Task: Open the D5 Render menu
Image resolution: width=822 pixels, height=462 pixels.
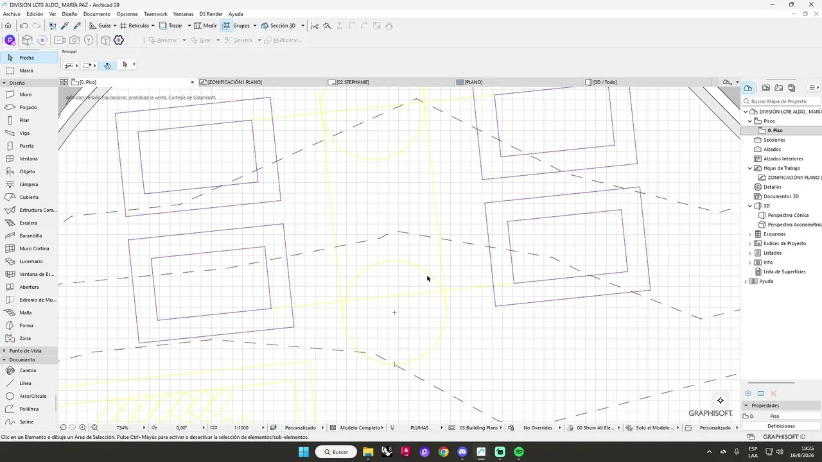Action: pos(211,14)
